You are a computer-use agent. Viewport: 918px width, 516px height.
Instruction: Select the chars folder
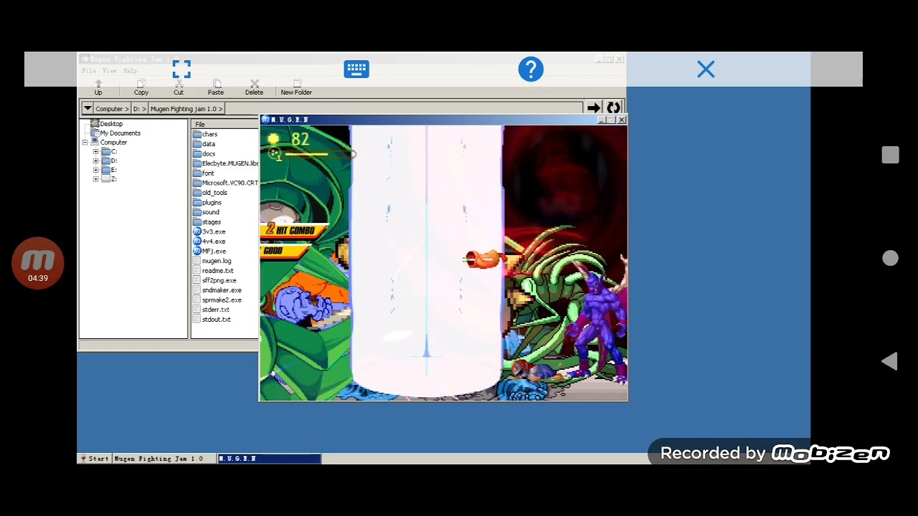[205, 134]
